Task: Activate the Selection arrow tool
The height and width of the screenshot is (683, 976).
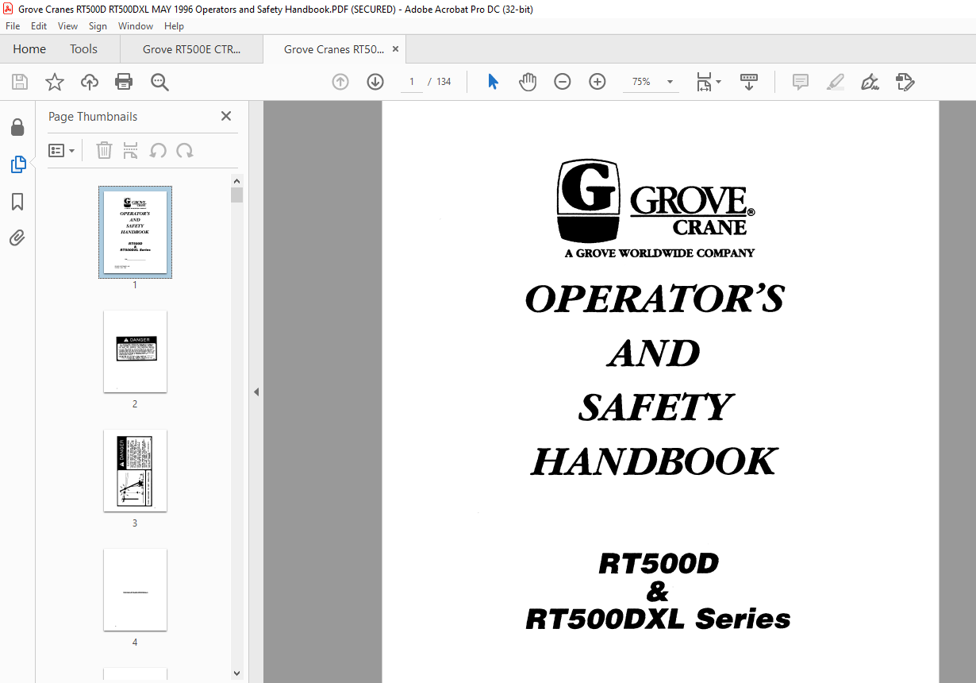Action: pyautogui.click(x=493, y=82)
